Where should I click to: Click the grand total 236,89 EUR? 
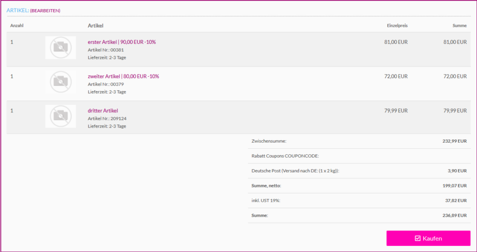[454, 216]
